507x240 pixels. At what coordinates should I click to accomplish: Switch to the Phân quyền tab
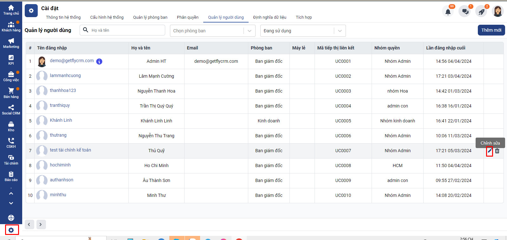188,17
